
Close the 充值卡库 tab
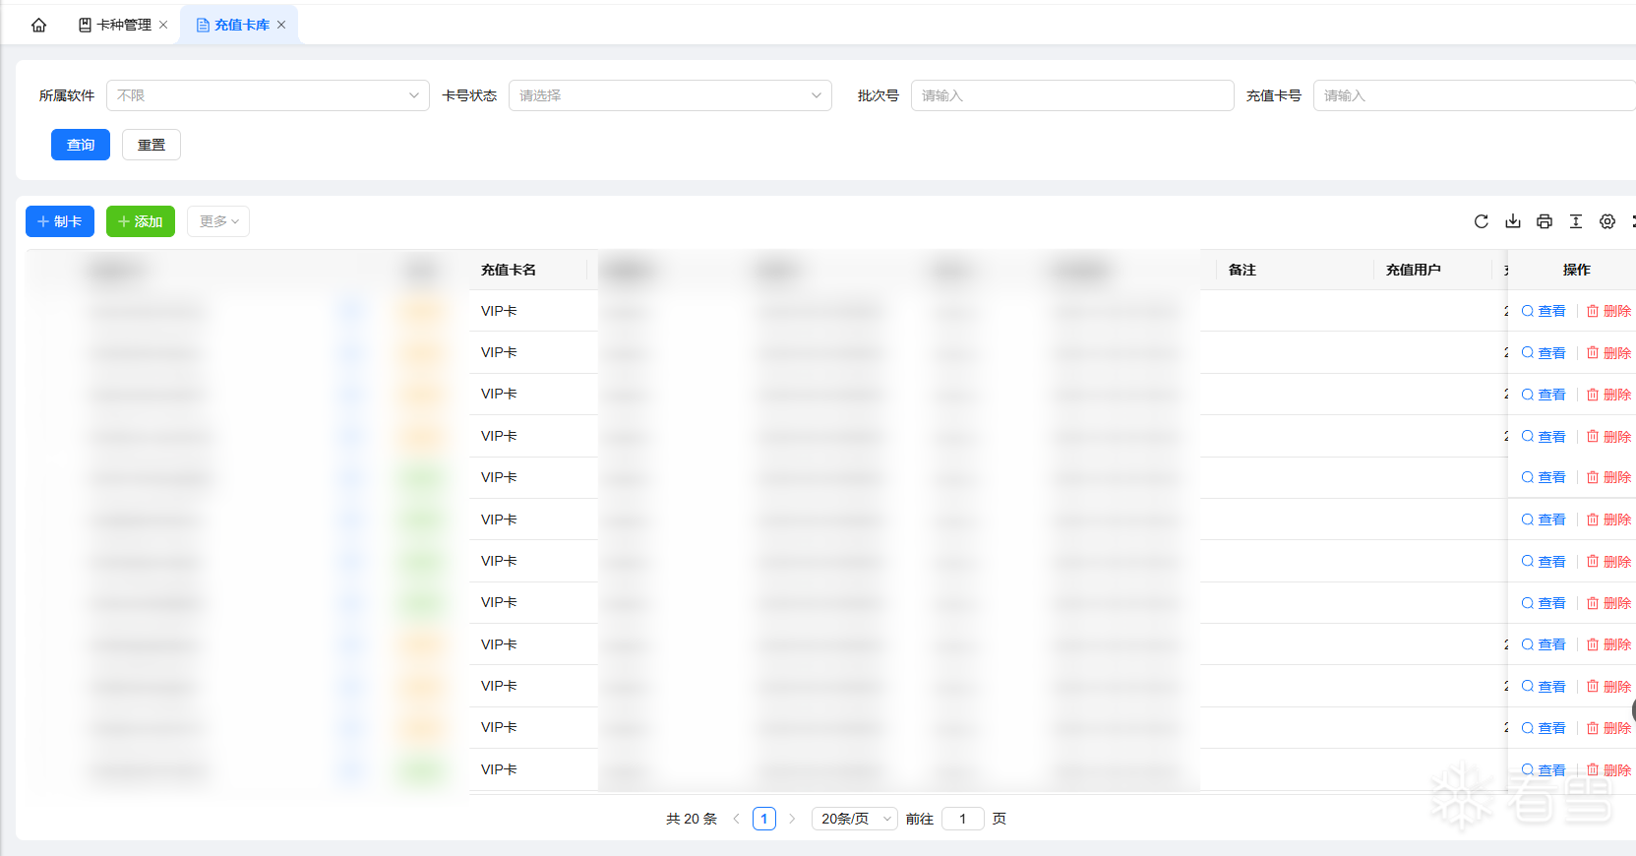281,25
